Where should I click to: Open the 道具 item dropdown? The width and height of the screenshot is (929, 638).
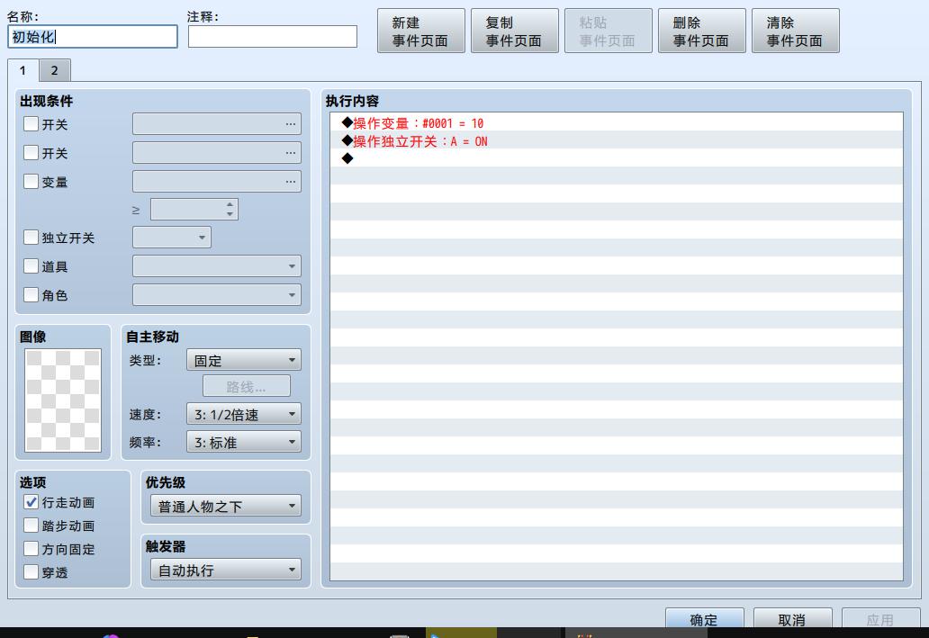click(217, 266)
